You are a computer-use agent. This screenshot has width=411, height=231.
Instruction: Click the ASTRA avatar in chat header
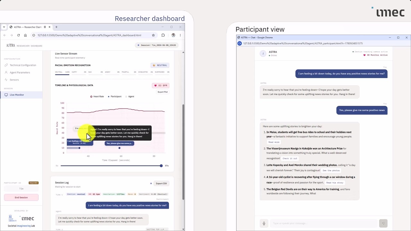(263, 54)
